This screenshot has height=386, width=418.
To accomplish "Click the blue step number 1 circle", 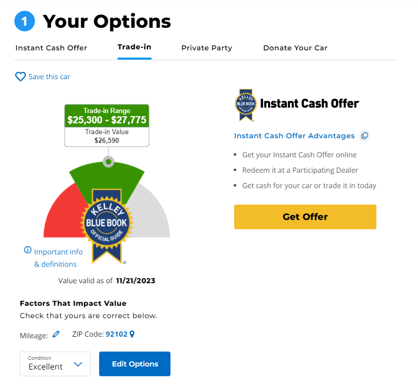I will (x=25, y=21).
